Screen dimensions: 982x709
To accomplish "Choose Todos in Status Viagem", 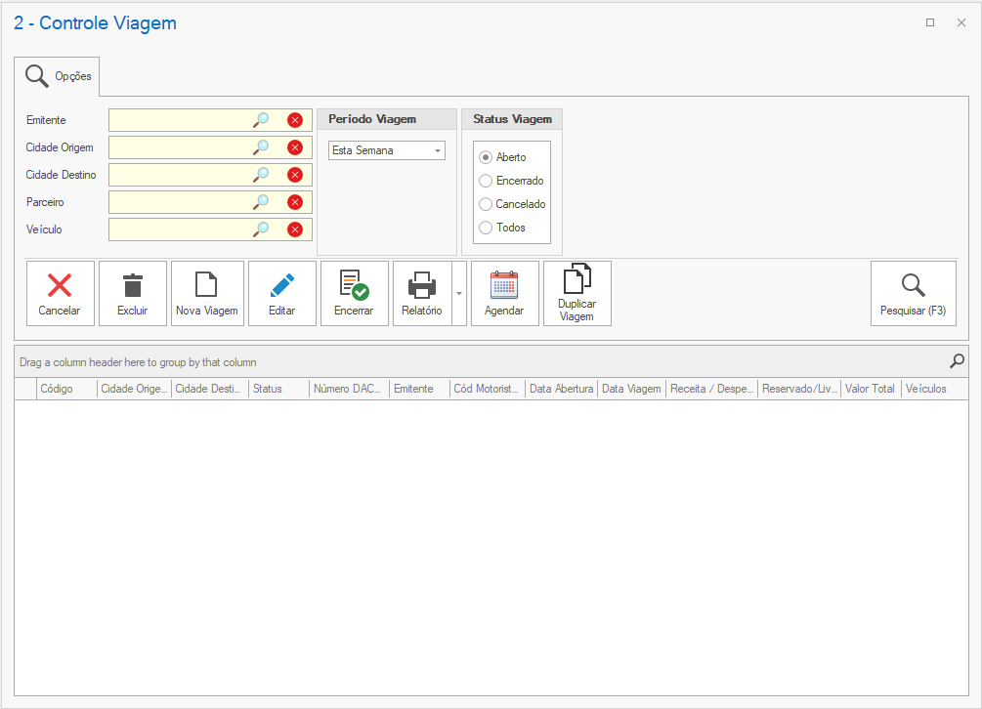I will [486, 228].
